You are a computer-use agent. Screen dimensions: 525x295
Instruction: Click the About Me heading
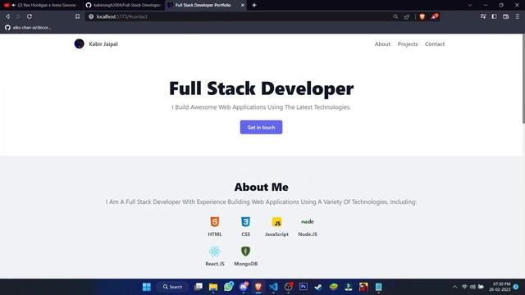[x=261, y=187]
